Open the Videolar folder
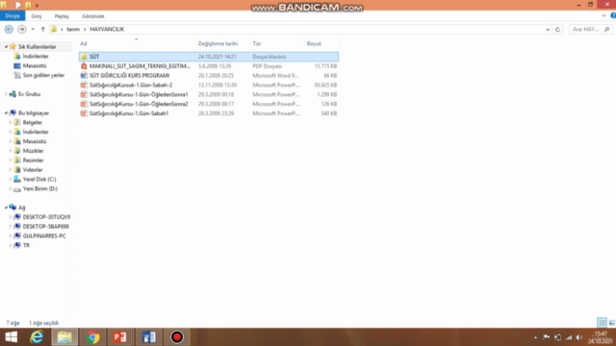 [x=33, y=169]
